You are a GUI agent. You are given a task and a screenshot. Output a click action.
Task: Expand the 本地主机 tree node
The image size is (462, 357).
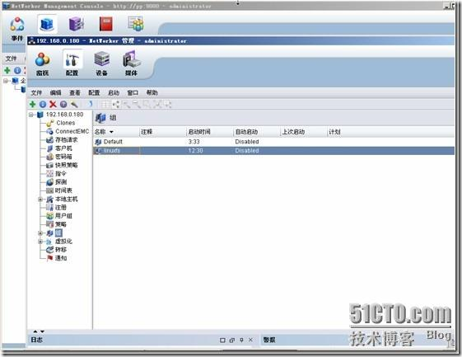(x=40, y=200)
